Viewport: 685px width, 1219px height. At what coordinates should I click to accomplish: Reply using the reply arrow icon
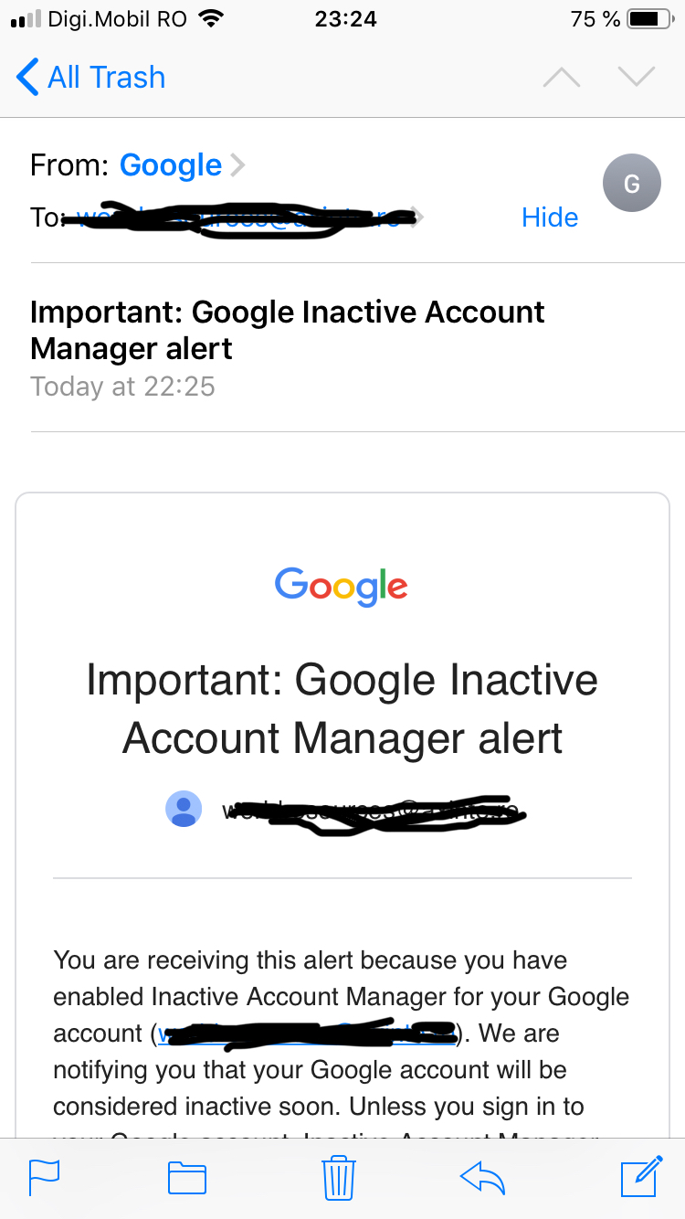[482, 1178]
